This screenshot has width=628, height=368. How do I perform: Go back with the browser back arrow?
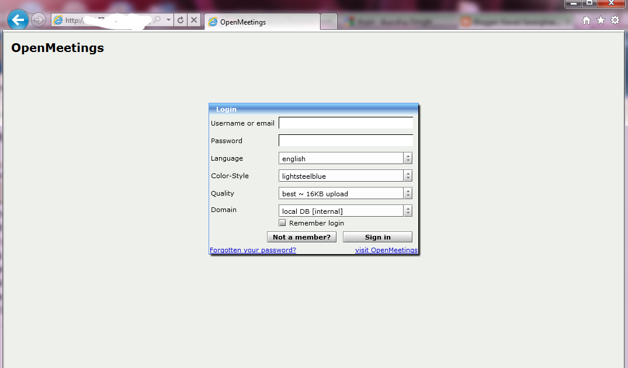[x=18, y=20]
